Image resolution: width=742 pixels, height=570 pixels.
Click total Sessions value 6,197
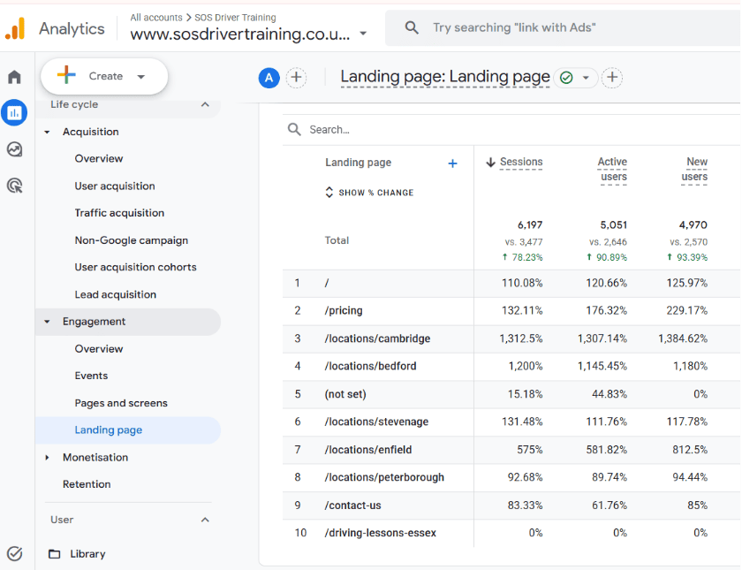(x=530, y=224)
